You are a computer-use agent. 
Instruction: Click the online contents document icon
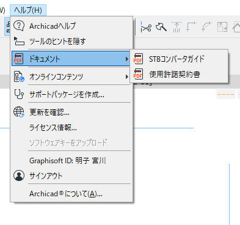19,76
